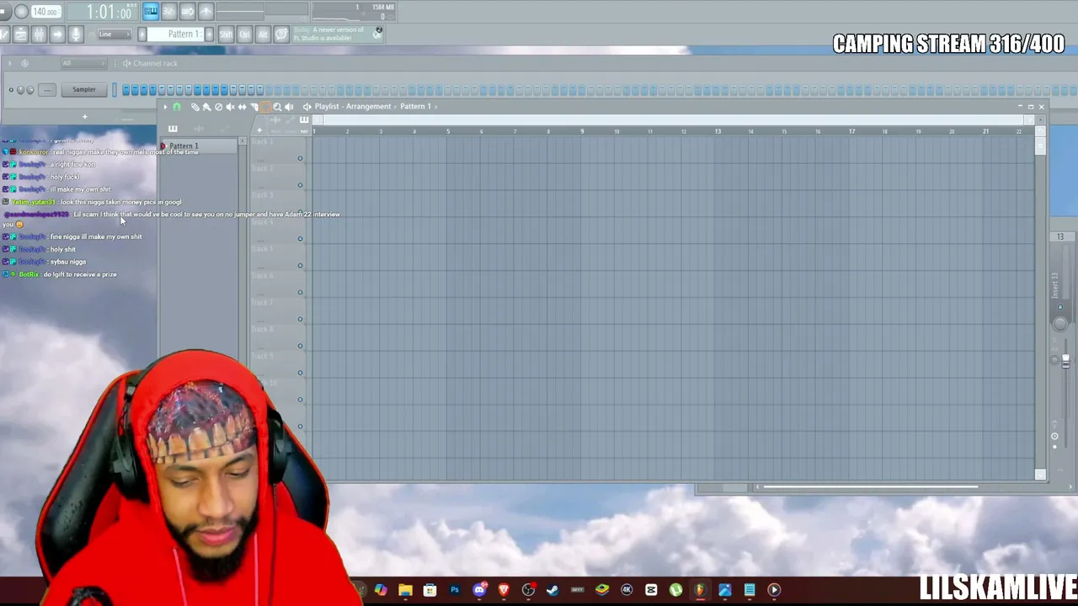Mute Track 1 in the Playlist

pos(300,158)
